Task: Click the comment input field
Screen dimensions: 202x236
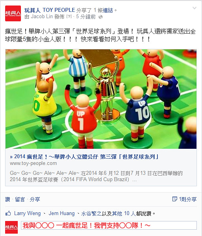Action: tap(109, 225)
